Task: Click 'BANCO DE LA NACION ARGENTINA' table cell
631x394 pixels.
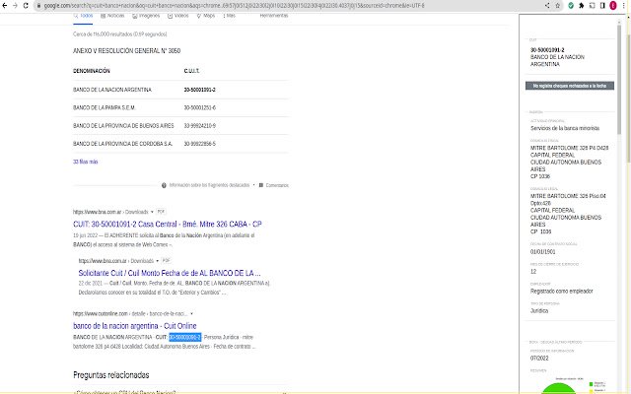Action: point(112,90)
